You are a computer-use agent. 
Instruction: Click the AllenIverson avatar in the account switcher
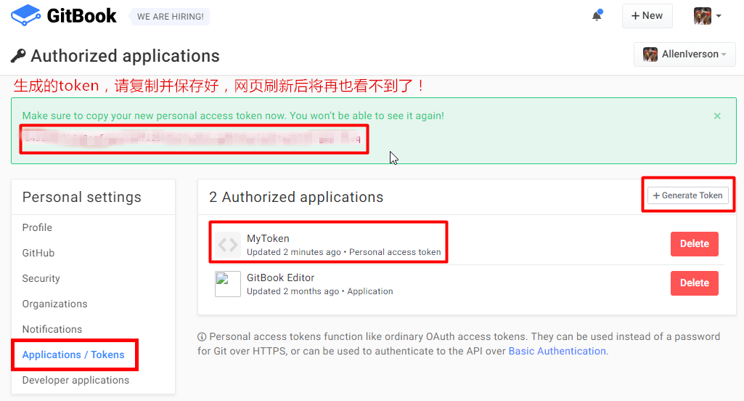[x=650, y=54]
